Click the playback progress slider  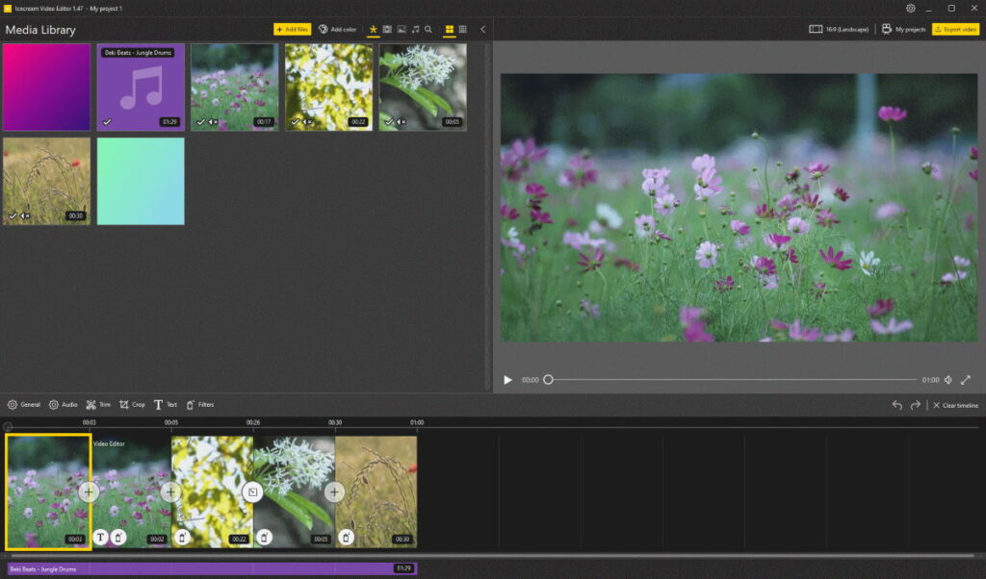(x=549, y=380)
